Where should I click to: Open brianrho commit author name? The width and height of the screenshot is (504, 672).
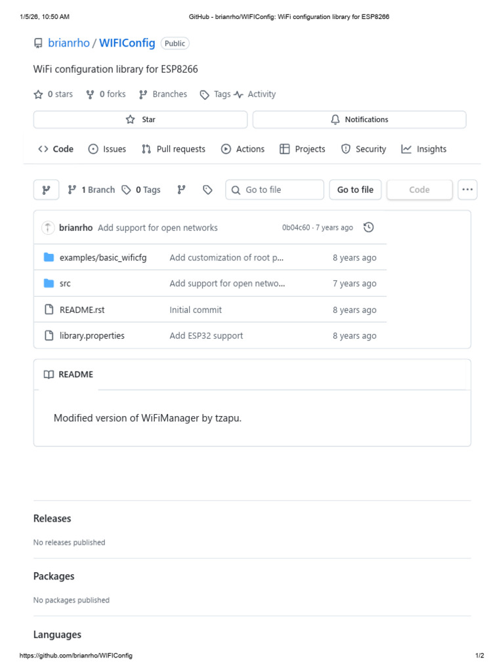[x=76, y=228]
